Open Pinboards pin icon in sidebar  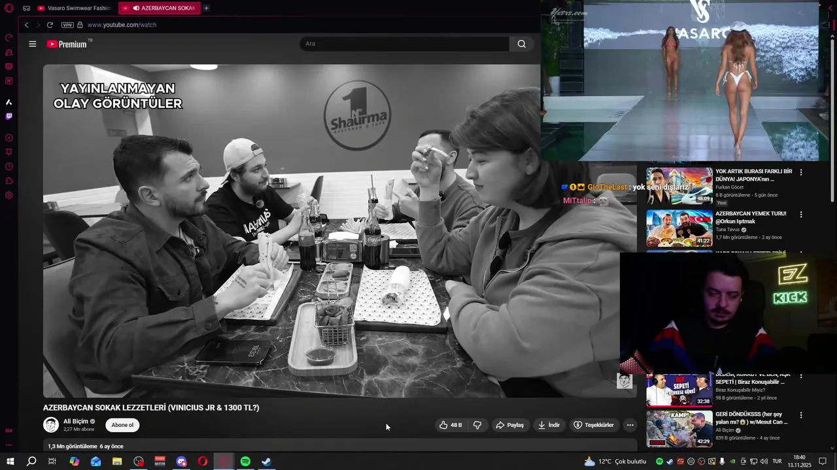pos(9,152)
